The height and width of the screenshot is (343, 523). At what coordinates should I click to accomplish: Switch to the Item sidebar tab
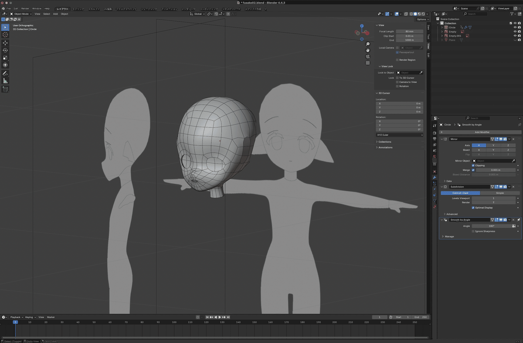pos(428,27)
